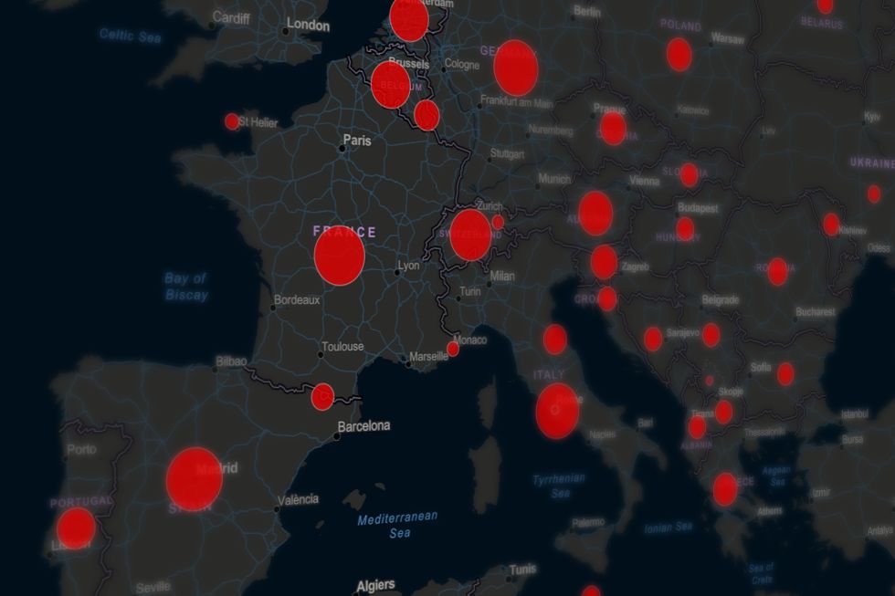Select the red marker over Madrid, Spain
Image resolution: width=895 pixels, height=596 pixels.
point(194,477)
